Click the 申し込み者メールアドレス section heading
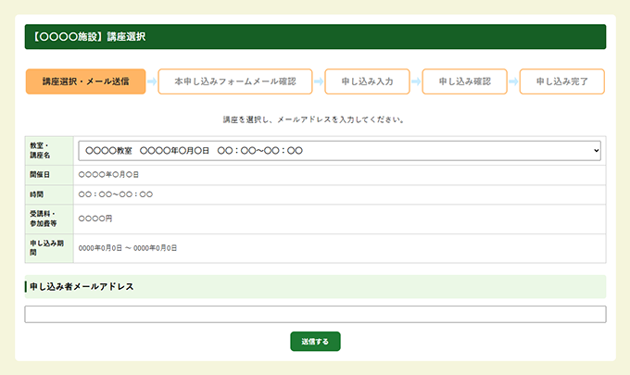 [82, 287]
